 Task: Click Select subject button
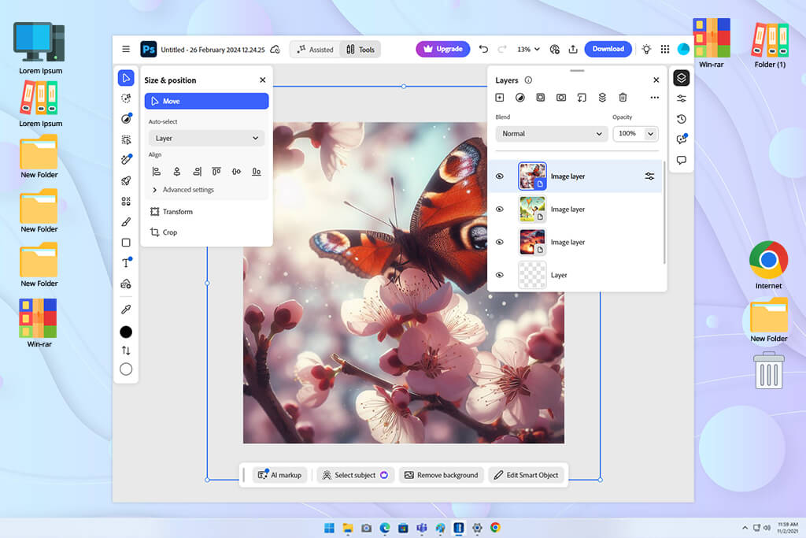tap(355, 475)
